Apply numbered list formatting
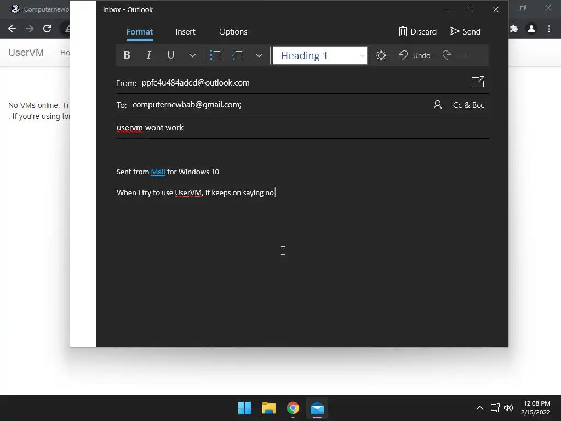Image resolution: width=561 pixels, height=421 pixels. click(237, 55)
